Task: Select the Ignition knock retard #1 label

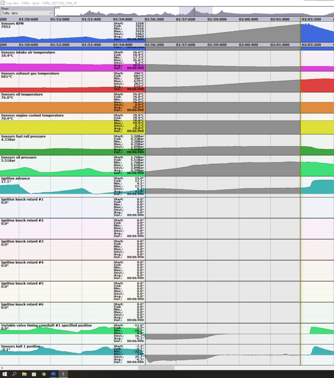Action: (22, 199)
